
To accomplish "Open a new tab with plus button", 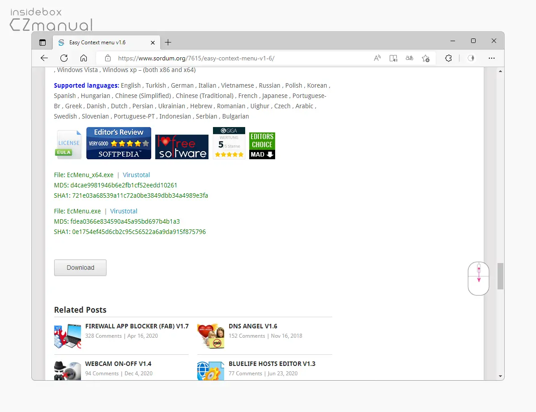I will [x=168, y=42].
